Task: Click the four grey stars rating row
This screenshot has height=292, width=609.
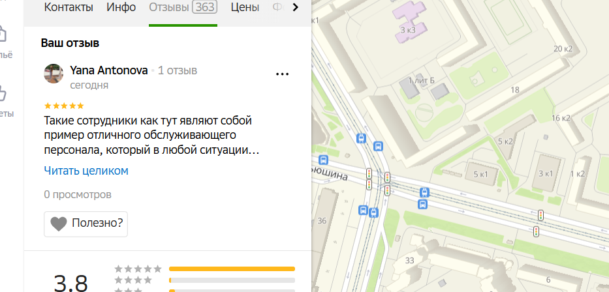Action: pyautogui.click(x=133, y=280)
